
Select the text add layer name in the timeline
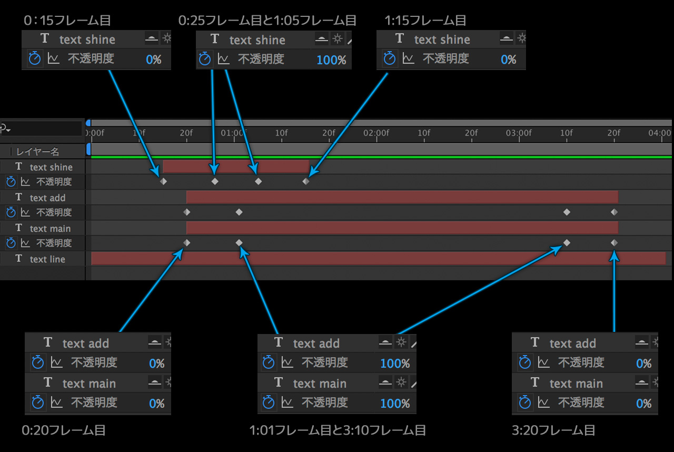click(x=47, y=198)
